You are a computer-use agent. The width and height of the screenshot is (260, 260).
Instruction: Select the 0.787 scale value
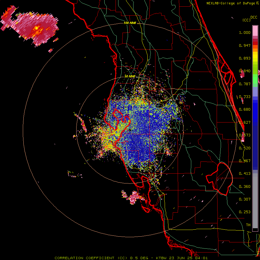(x=245, y=84)
